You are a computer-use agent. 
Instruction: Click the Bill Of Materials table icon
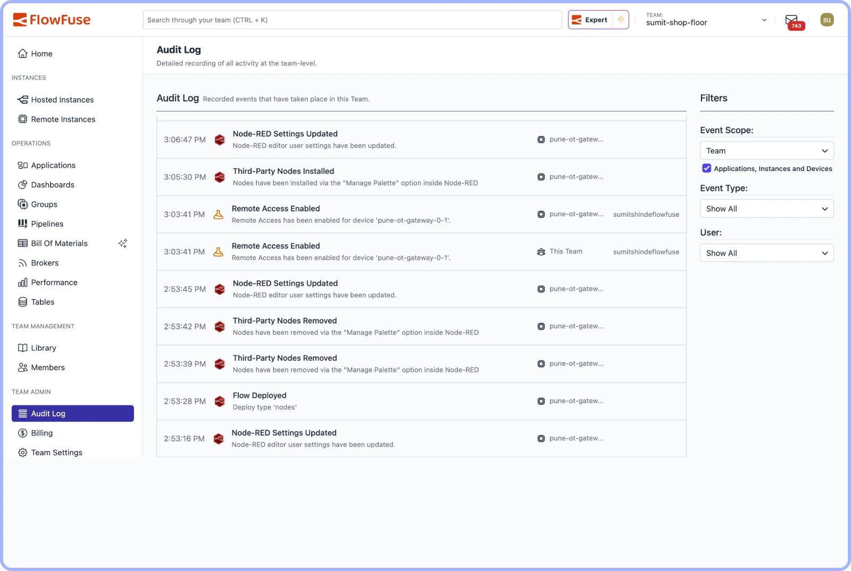coord(22,243)
